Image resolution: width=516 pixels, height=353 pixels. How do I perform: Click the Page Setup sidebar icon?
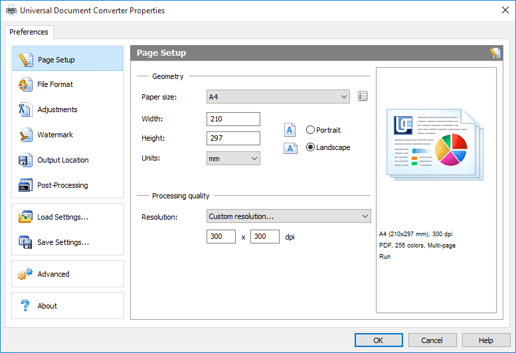click(x=26, y=60)
